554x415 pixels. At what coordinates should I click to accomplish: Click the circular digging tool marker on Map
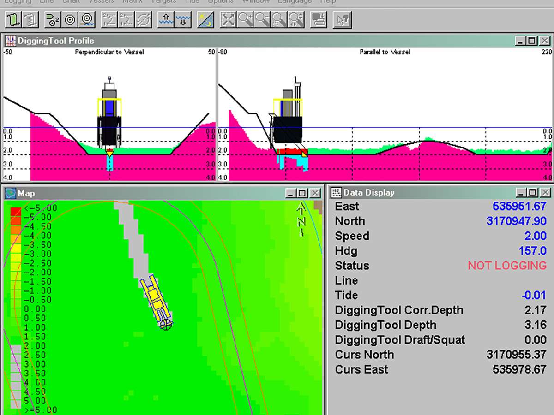pyautogui.click(x=166, y=325)
